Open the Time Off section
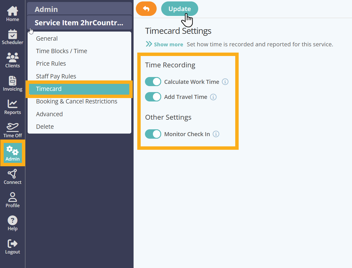Viewport: 352px width, 268px height. [x=13, y=130]
